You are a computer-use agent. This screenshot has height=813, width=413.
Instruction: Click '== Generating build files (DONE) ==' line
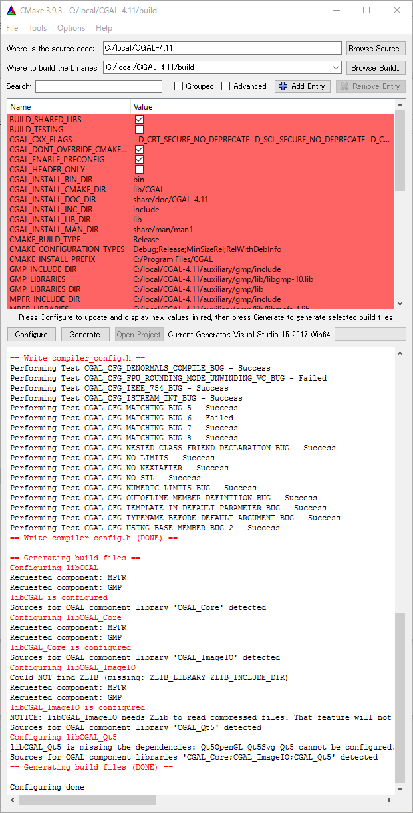click(92, 767)
